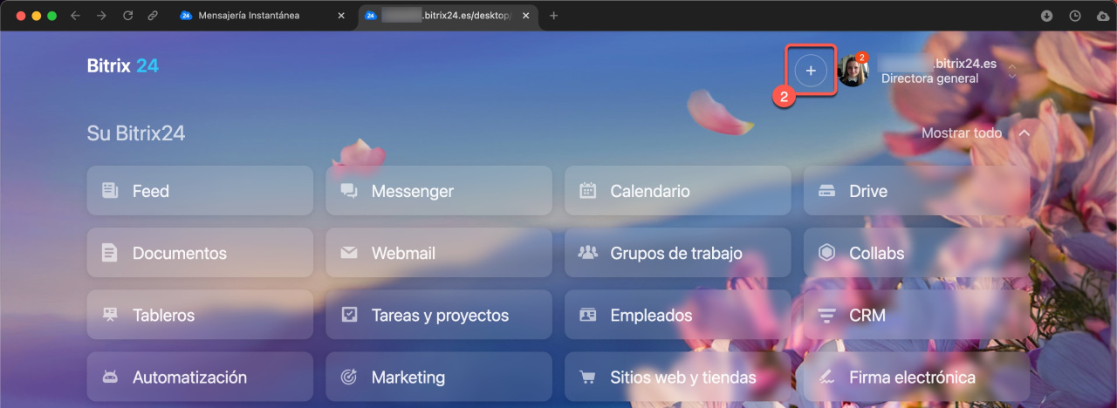Open the Documentos tile

pos(200,254)
